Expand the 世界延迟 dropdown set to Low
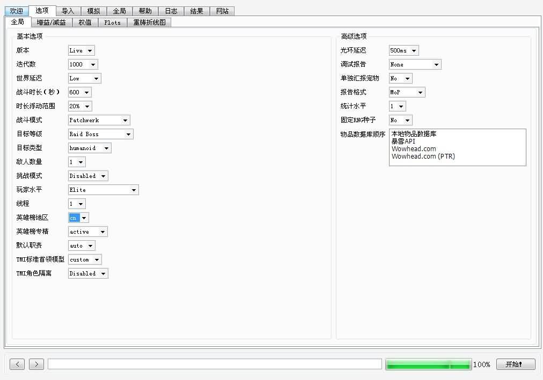 [x=84, y=78]
